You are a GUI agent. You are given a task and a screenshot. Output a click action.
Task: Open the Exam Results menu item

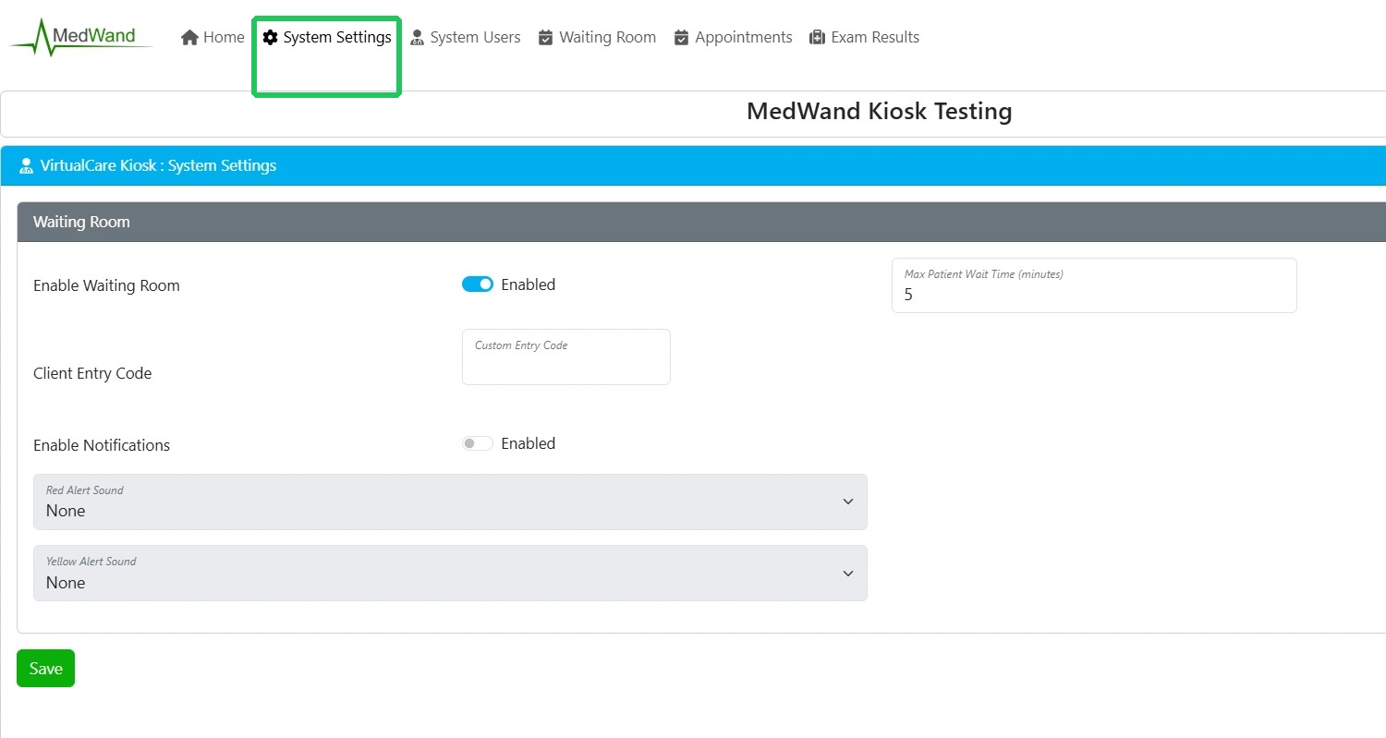[x=875, y=38]
